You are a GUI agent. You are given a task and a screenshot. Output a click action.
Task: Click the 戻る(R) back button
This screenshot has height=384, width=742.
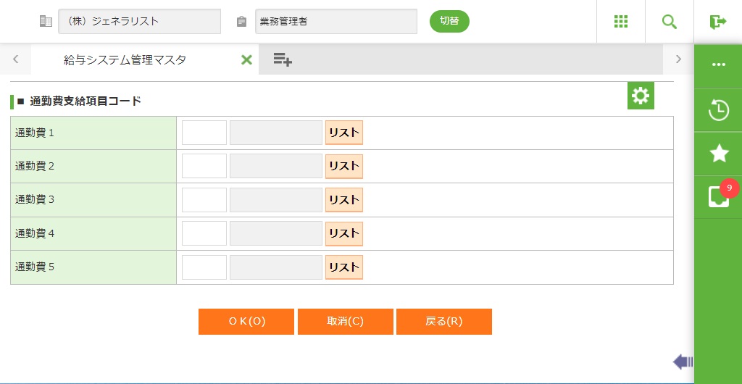[x=443, y=322]
